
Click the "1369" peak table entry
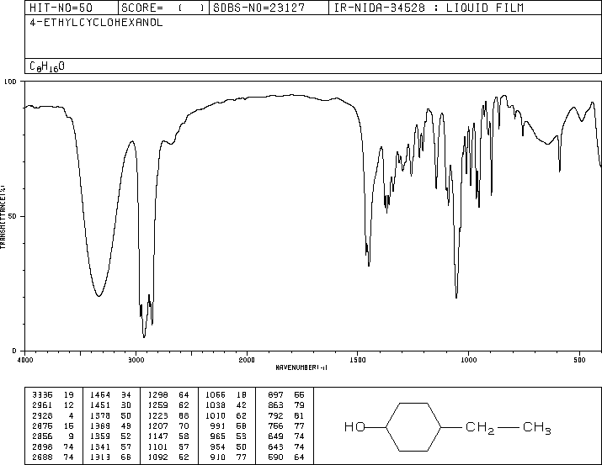click(100, 425)
